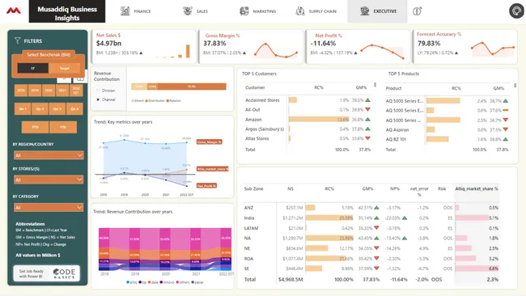
Task: Open the Finance page icon
Action: pyautogui.click(x=125, y=11)
